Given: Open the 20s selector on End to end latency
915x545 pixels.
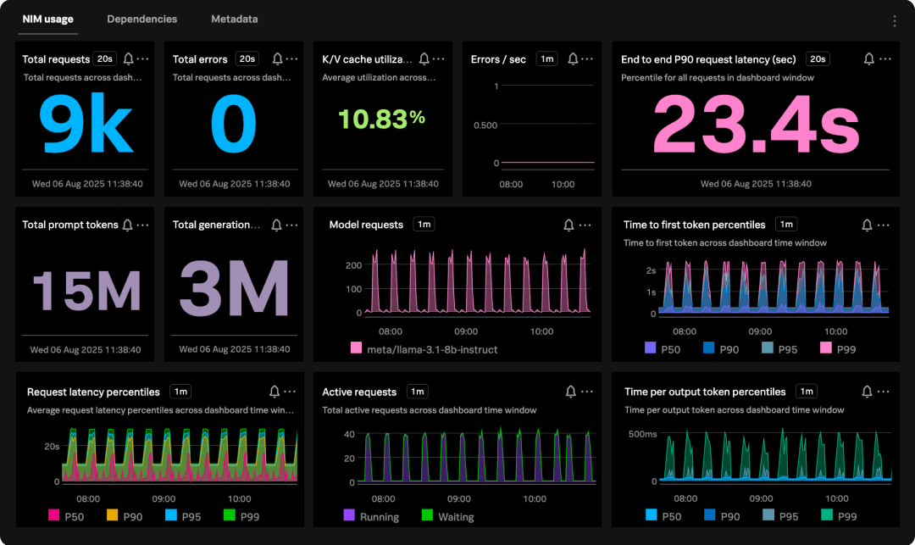Looking at the screenshot, I should [817, 59].
